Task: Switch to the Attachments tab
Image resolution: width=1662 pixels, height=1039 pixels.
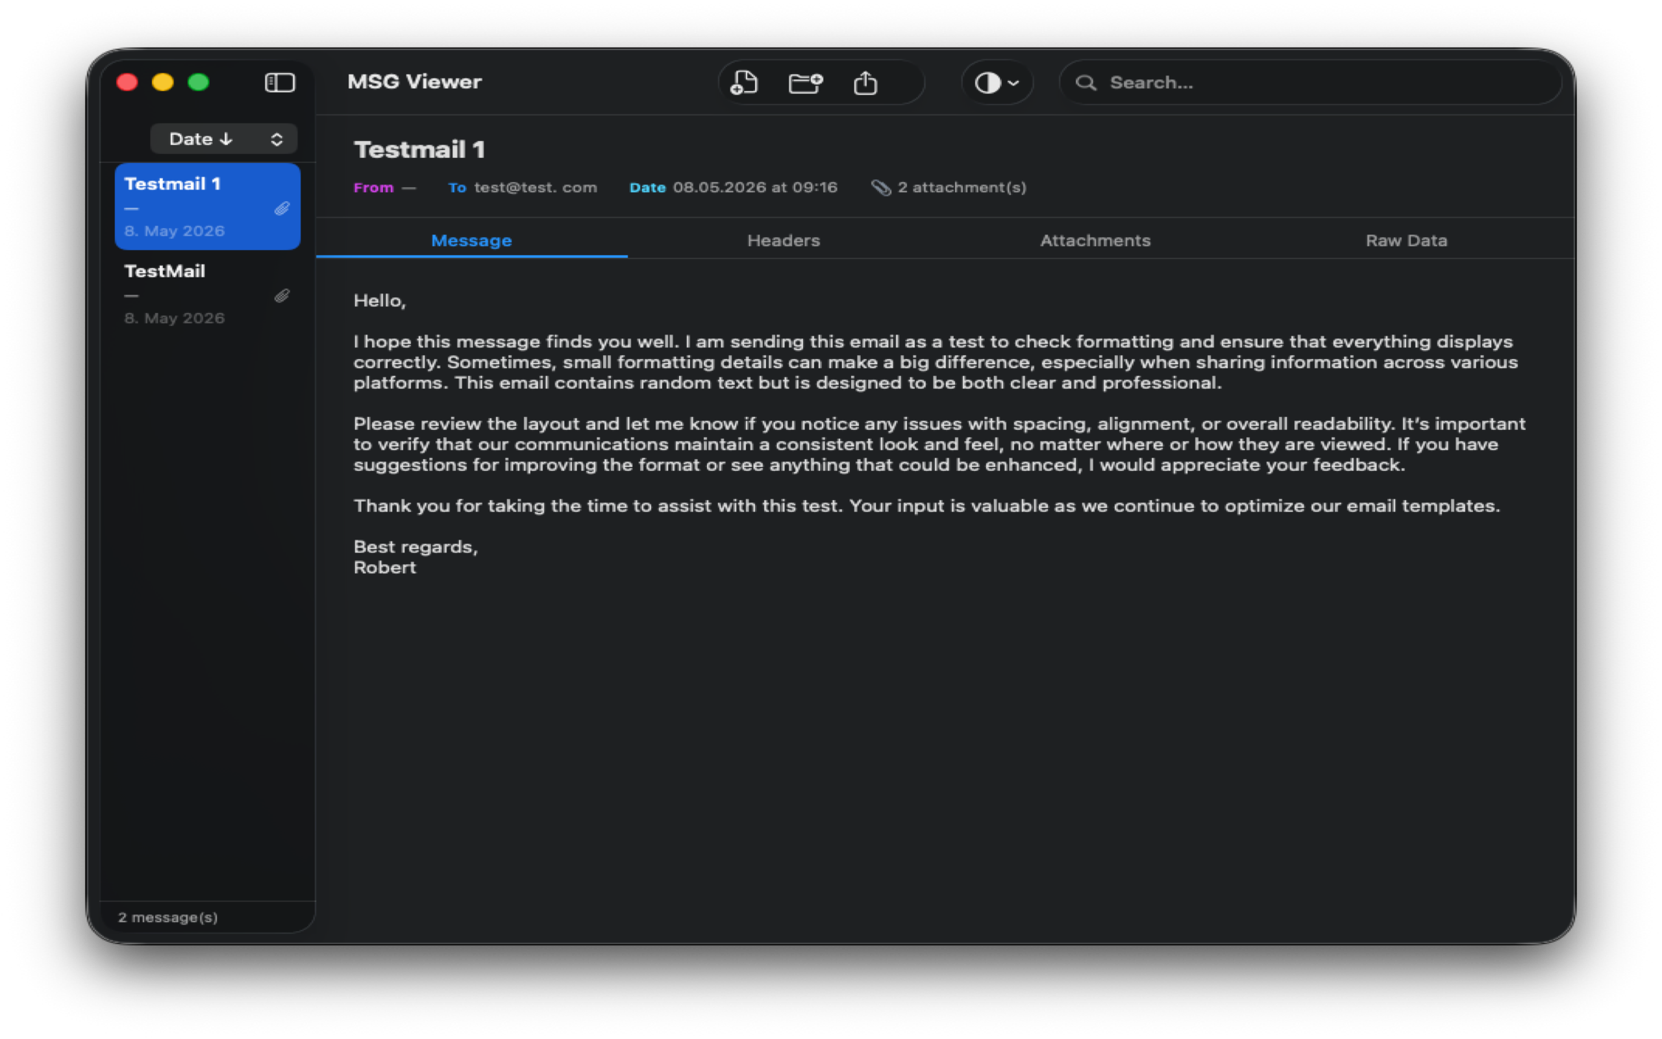Action: [x=1095, y=240]
